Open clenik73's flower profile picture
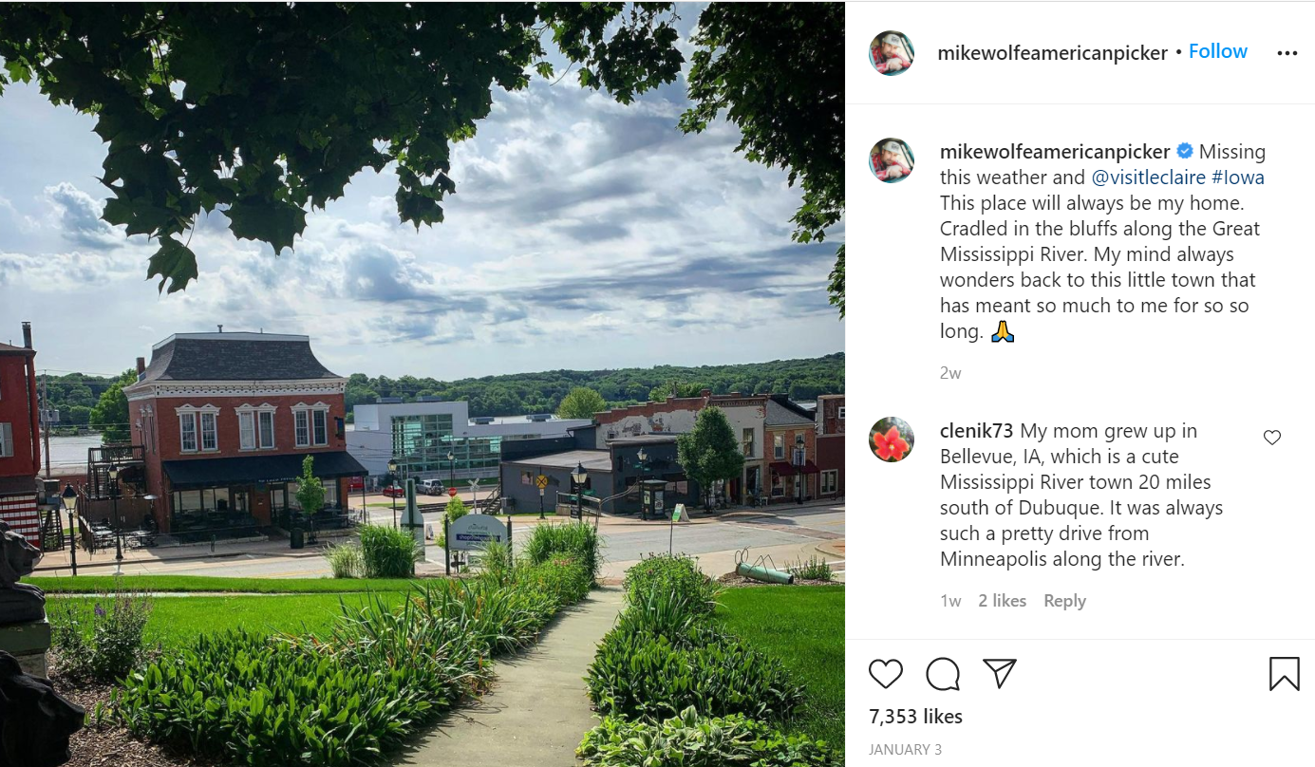 click(x=892, y=440)
